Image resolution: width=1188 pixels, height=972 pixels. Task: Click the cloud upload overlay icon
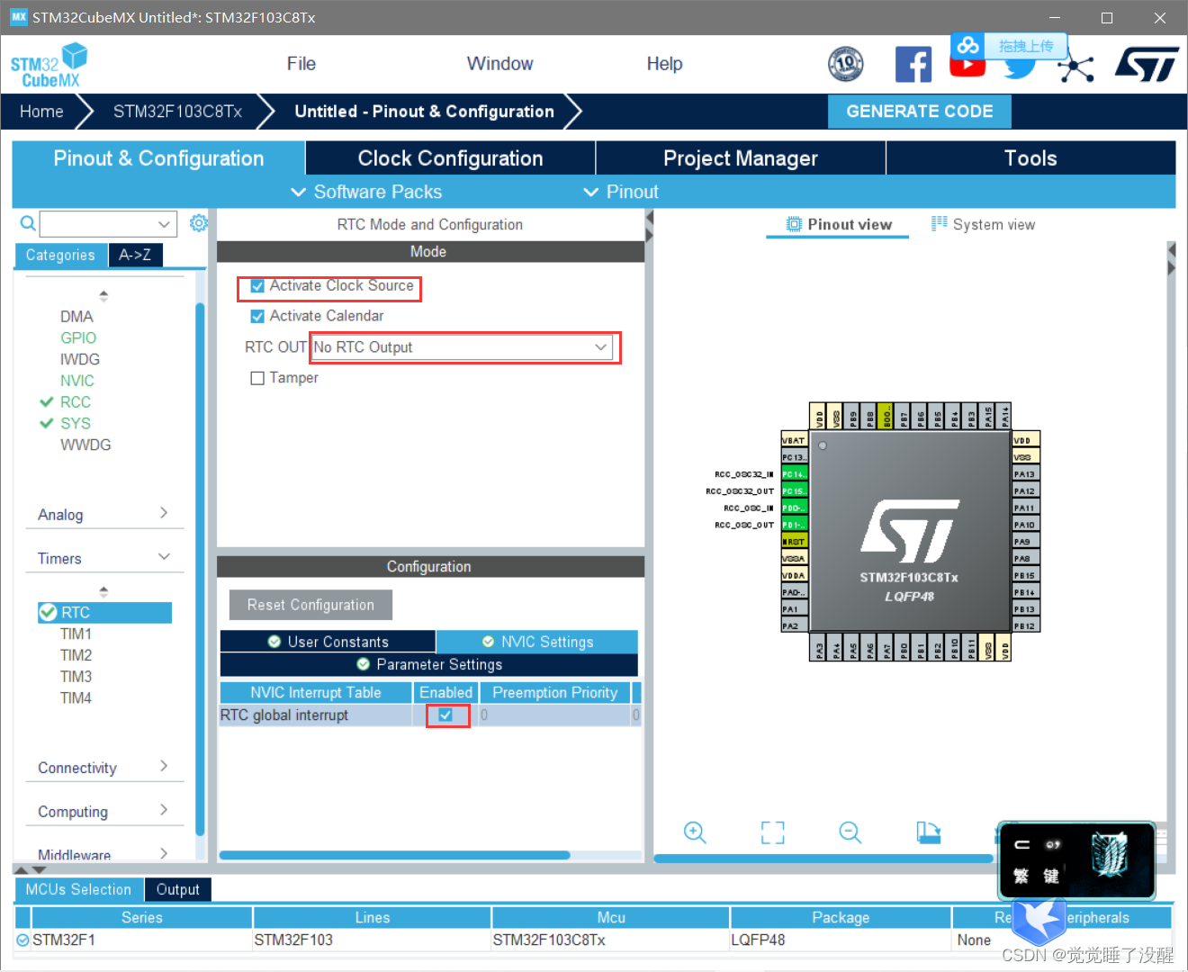pos(967,45)
